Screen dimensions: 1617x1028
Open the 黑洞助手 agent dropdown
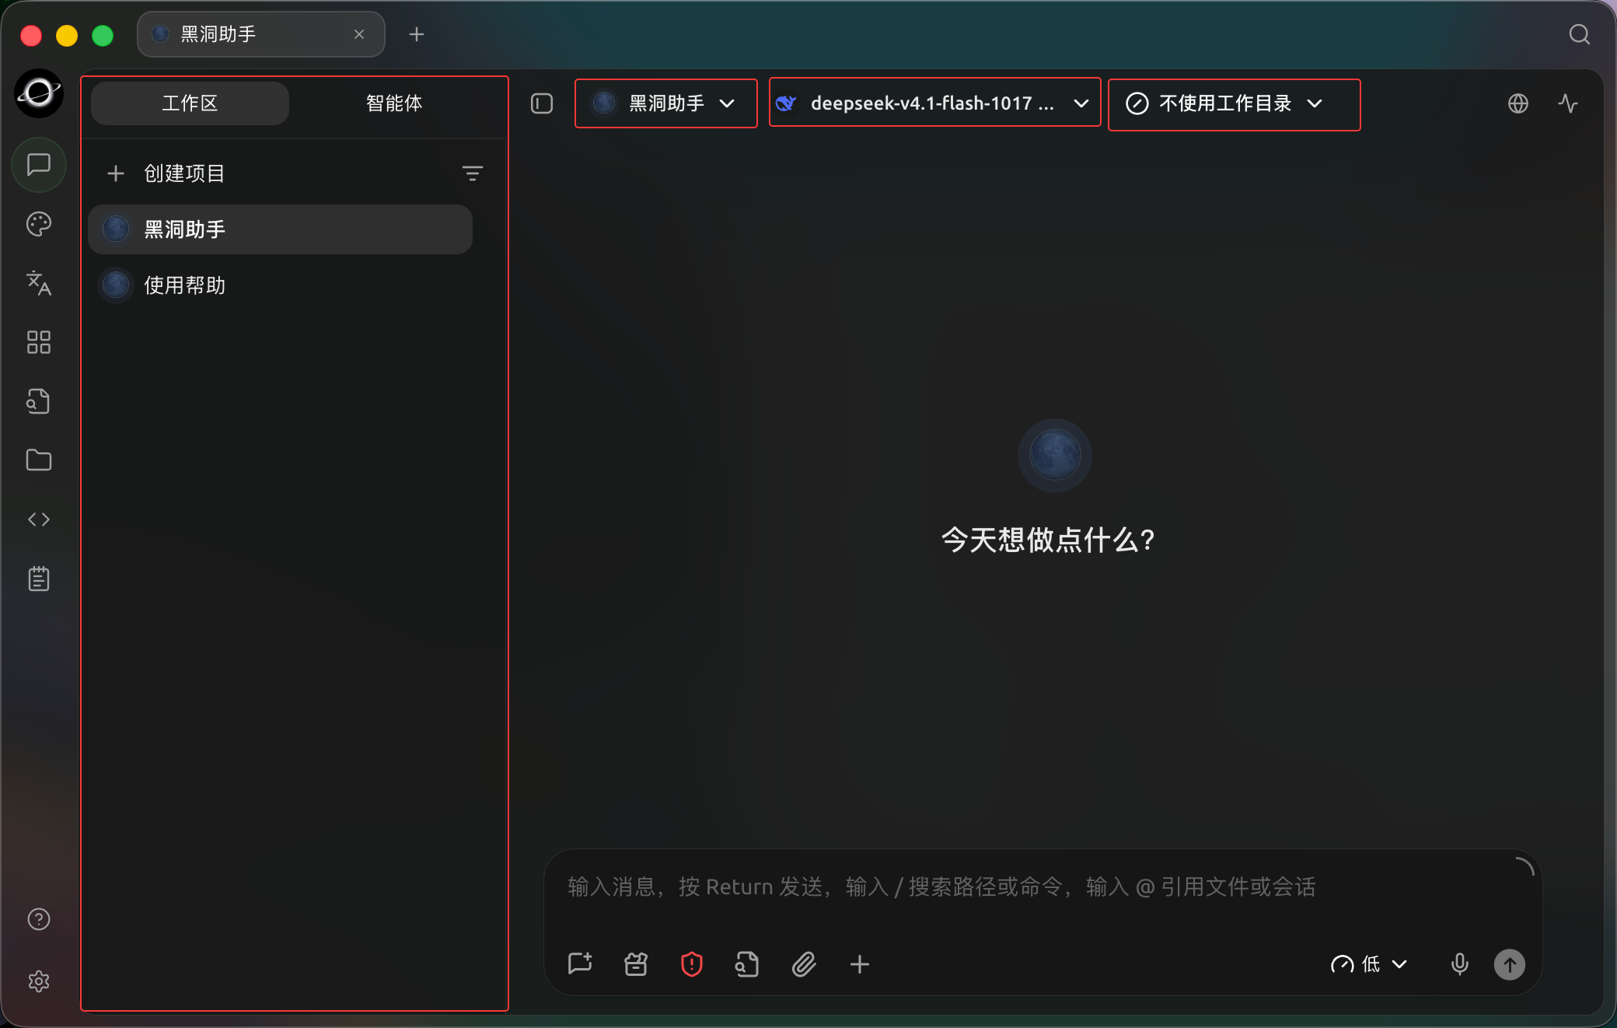point(666,103)
